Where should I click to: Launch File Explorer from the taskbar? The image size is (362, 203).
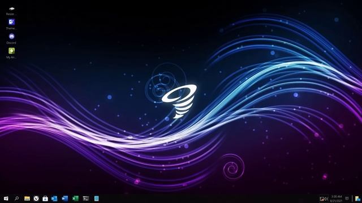click(27, 198)
